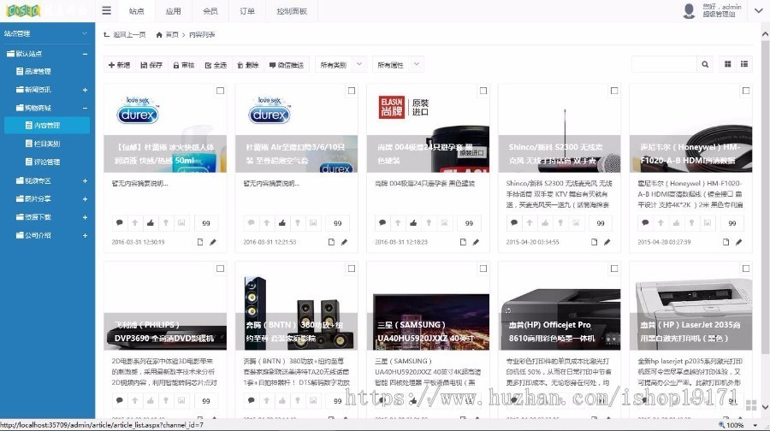
Task: Click the page scrollbar down arrow
Action: [765, 407]
